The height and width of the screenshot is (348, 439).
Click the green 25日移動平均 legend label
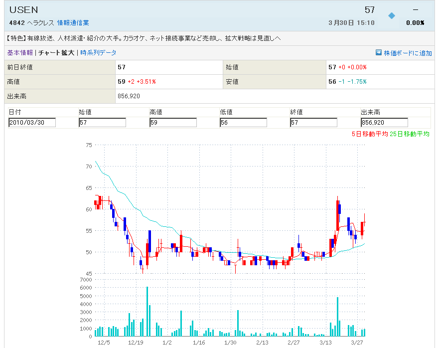pos(410,134)
